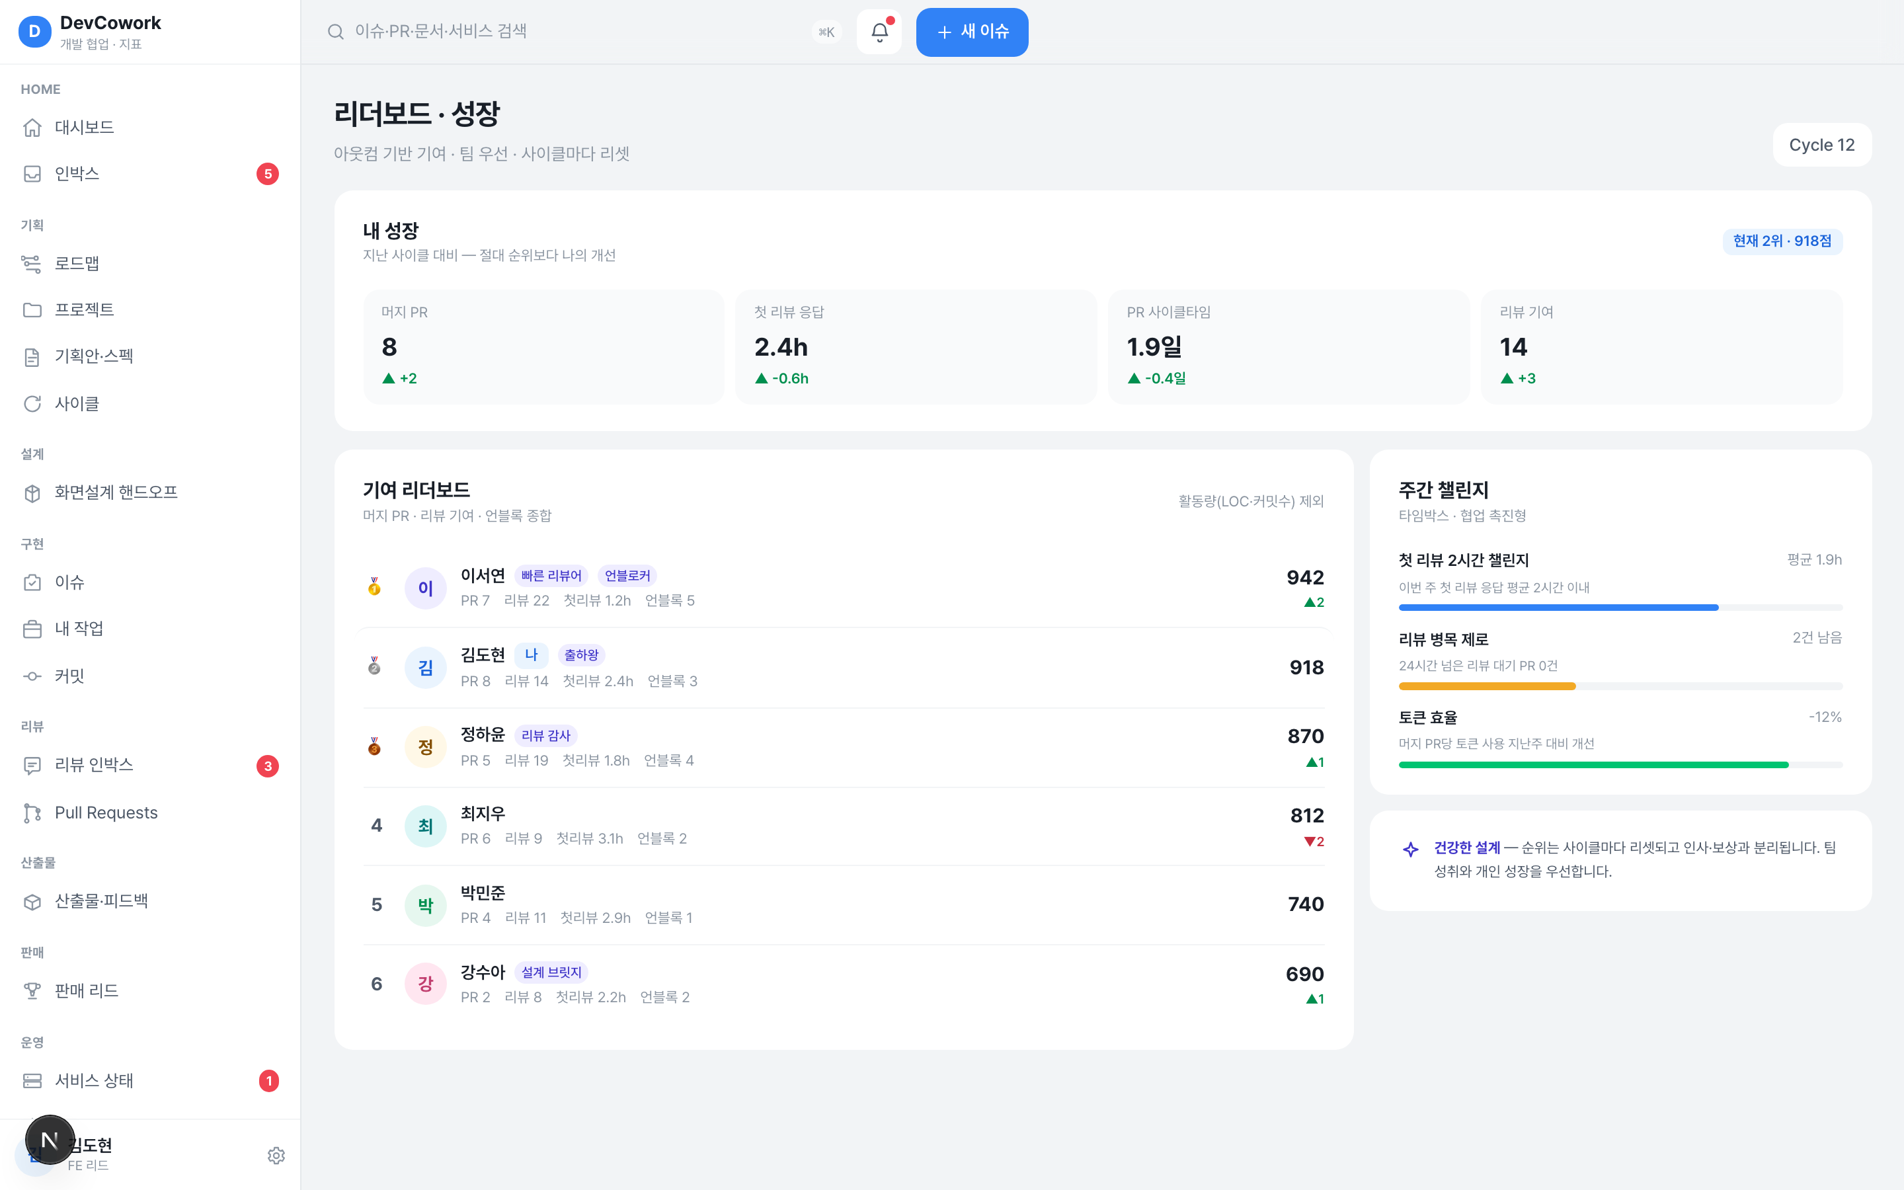Click the 서비스 상태 alert badge 1
The width and height of the screenshot is (1904, 1190).
[x=268, y=1081]
